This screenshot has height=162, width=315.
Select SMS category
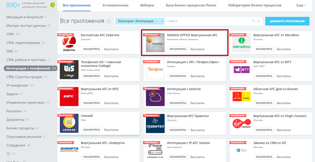tap(12, 51)
